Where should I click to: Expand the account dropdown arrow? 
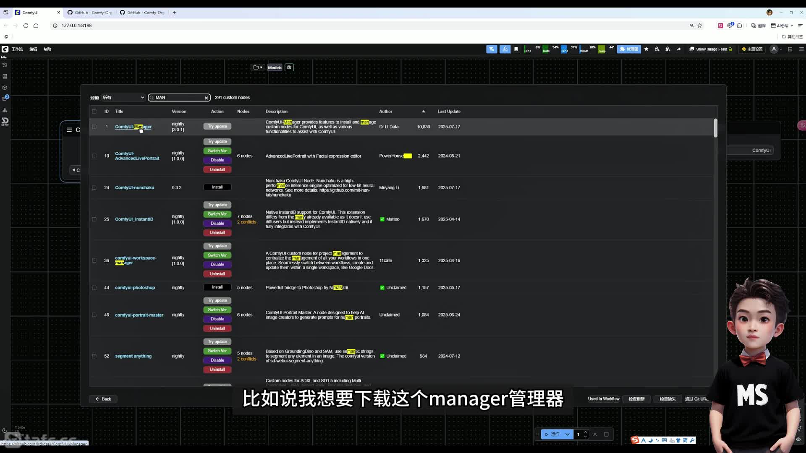[781, 49]
